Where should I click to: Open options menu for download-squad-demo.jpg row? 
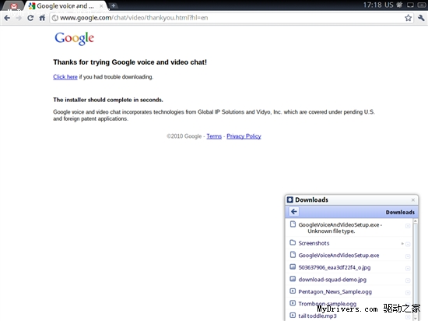(x=408, y=280)
